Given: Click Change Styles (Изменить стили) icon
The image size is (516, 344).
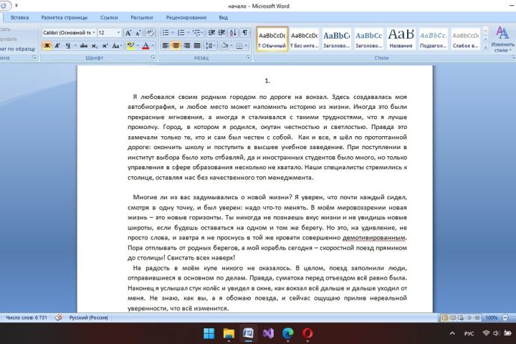Looking at the screenshot, I should click(502, 39).
